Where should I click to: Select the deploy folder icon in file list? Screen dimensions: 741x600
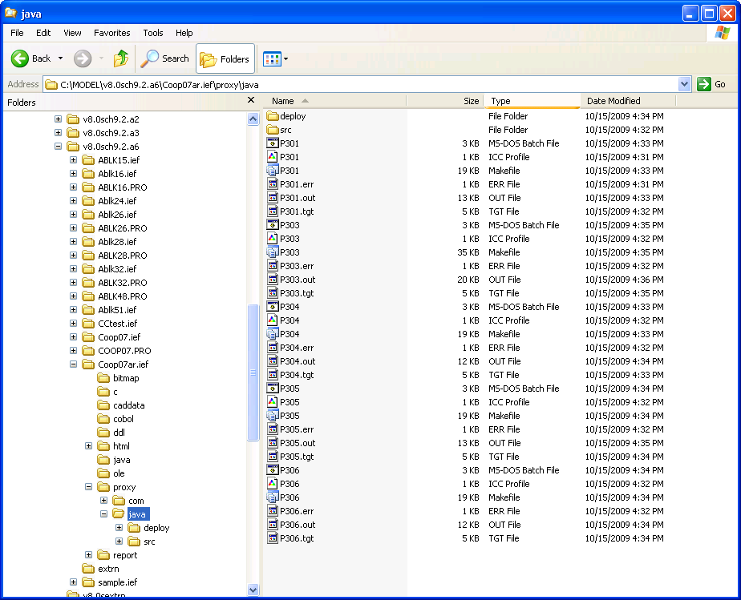point(272,116)
